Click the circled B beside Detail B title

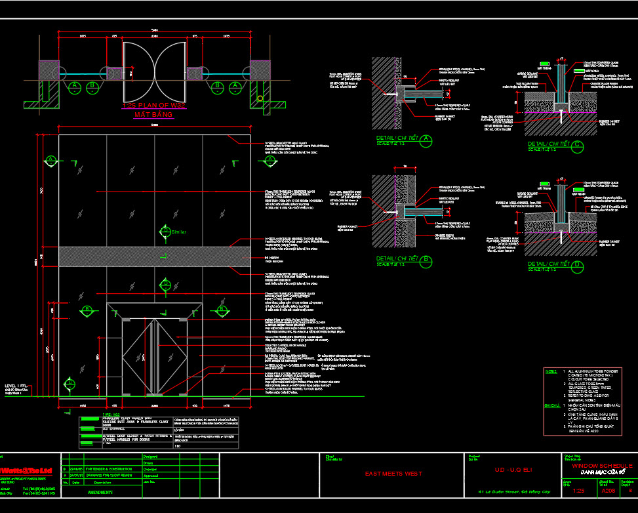point(426,261)
